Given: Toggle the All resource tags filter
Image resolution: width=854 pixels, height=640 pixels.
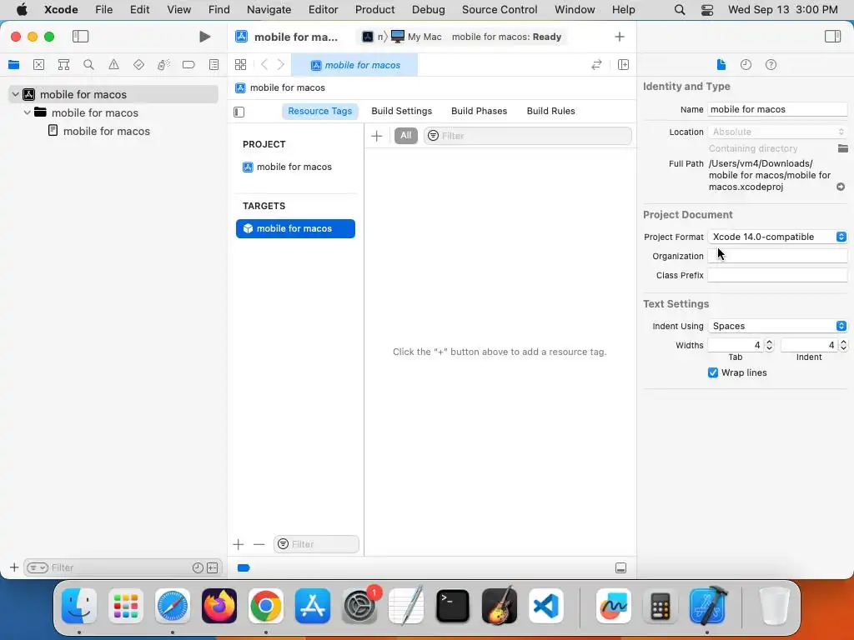Looking at the screenshot, I should pos(406,136).
